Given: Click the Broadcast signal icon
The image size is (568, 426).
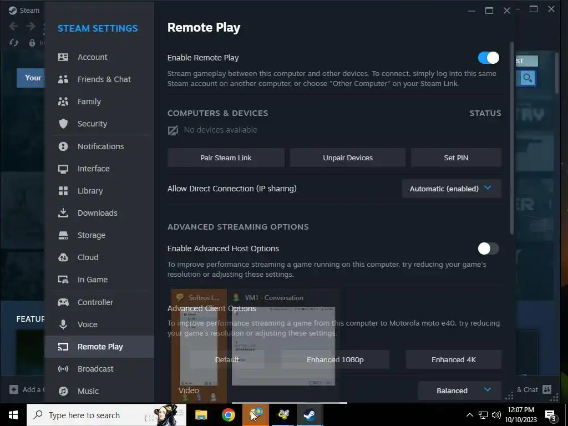Looking at the screenshot, I should pyautogui.click(x=63, y=369).
